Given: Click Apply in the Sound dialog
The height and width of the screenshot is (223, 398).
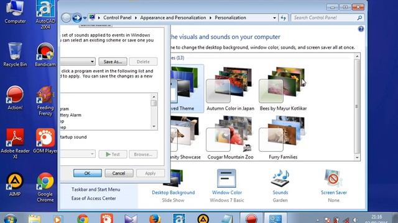Looking at the screenshot, I should tap(150, 173).
